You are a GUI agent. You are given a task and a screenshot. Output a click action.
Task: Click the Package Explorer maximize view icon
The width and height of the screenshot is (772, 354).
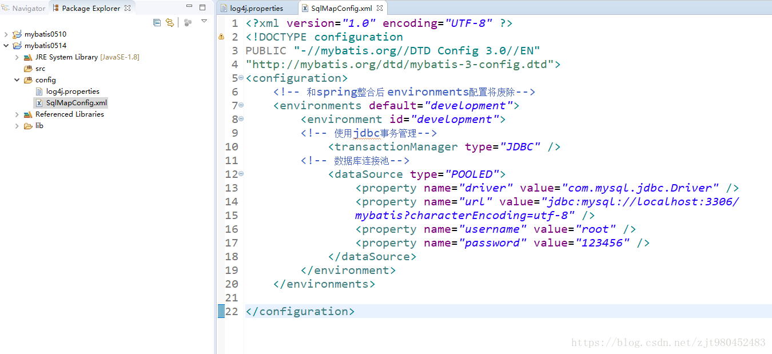(x=202, y=7)
